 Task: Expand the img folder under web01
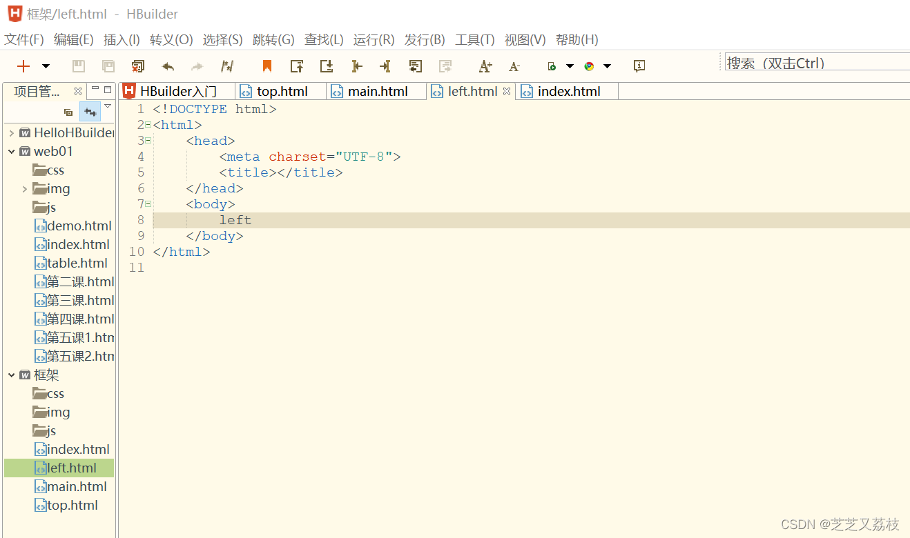click(25, 189)
